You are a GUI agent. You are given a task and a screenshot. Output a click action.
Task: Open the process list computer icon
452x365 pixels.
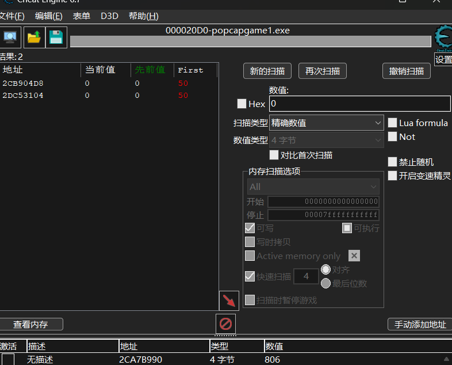pyautogui.click(x=10, y=37)
